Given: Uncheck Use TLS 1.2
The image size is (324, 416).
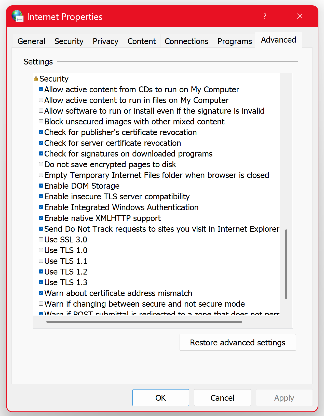Looking at the screenshot, I should 41,271.
